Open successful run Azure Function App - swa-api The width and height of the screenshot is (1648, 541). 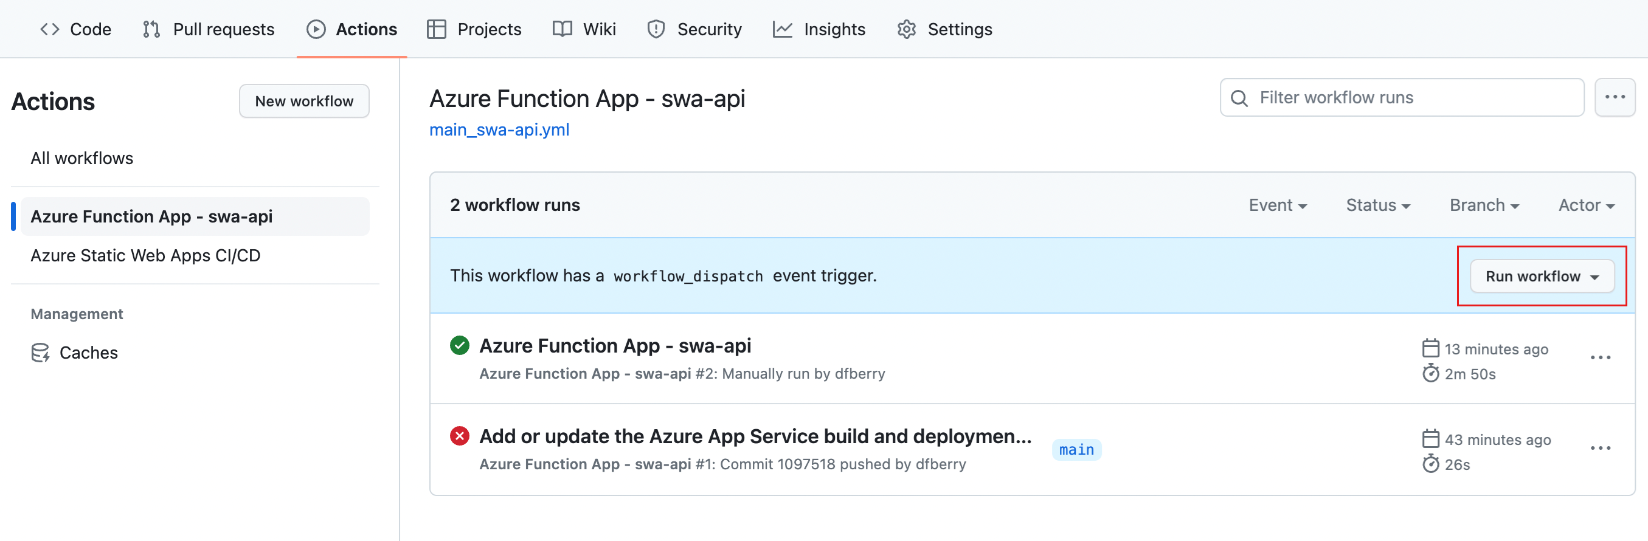click(x=615, y=345)
